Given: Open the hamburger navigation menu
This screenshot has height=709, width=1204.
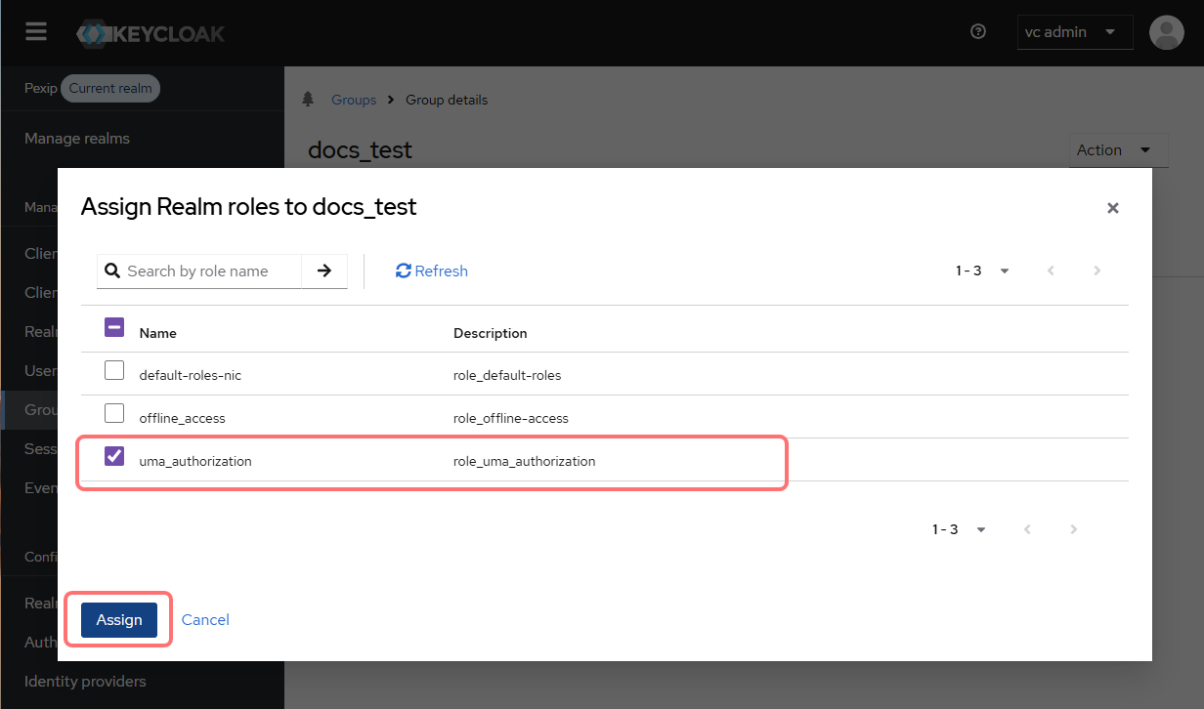Looking at the screenshot, I should pos(36,32).
